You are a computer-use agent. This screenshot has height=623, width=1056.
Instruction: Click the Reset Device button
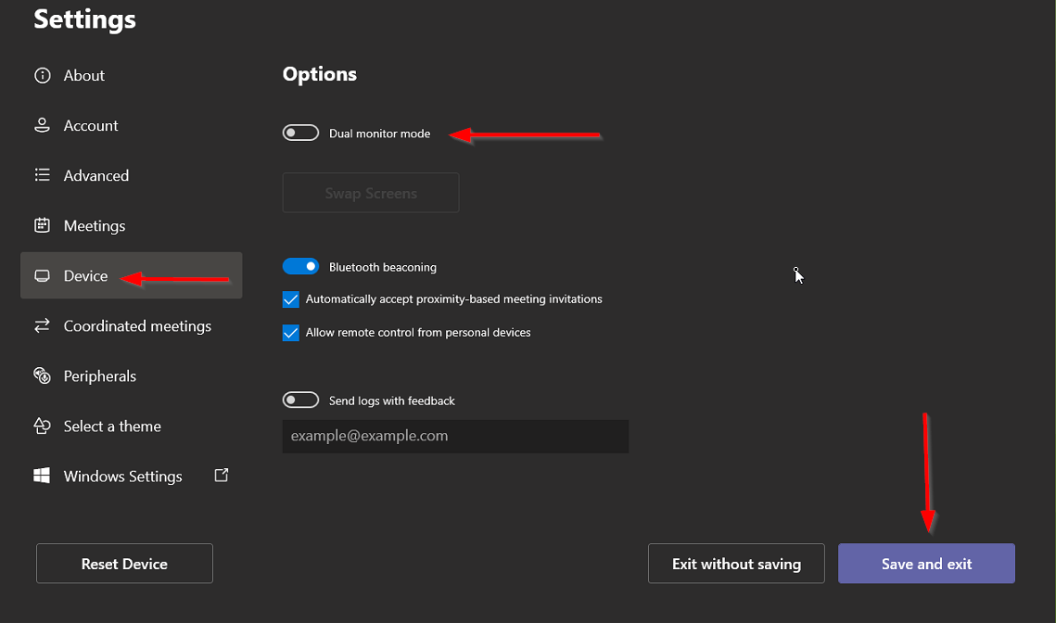(x=123, y=563)
